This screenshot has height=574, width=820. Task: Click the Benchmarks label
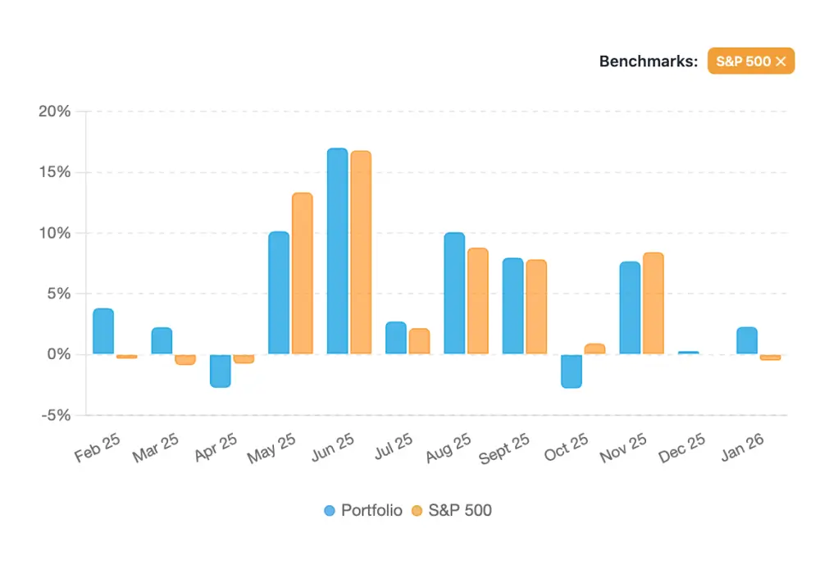pos(649,60)
